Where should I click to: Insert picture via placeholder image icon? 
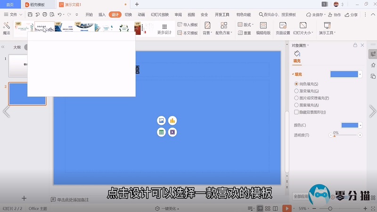[x=161, y=121]
